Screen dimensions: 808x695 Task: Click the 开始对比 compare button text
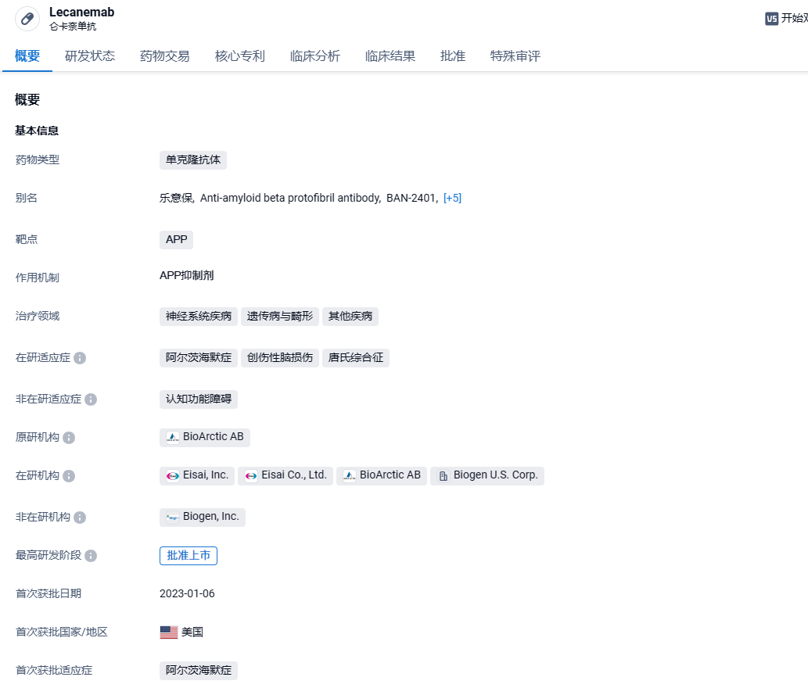(794, 19)
